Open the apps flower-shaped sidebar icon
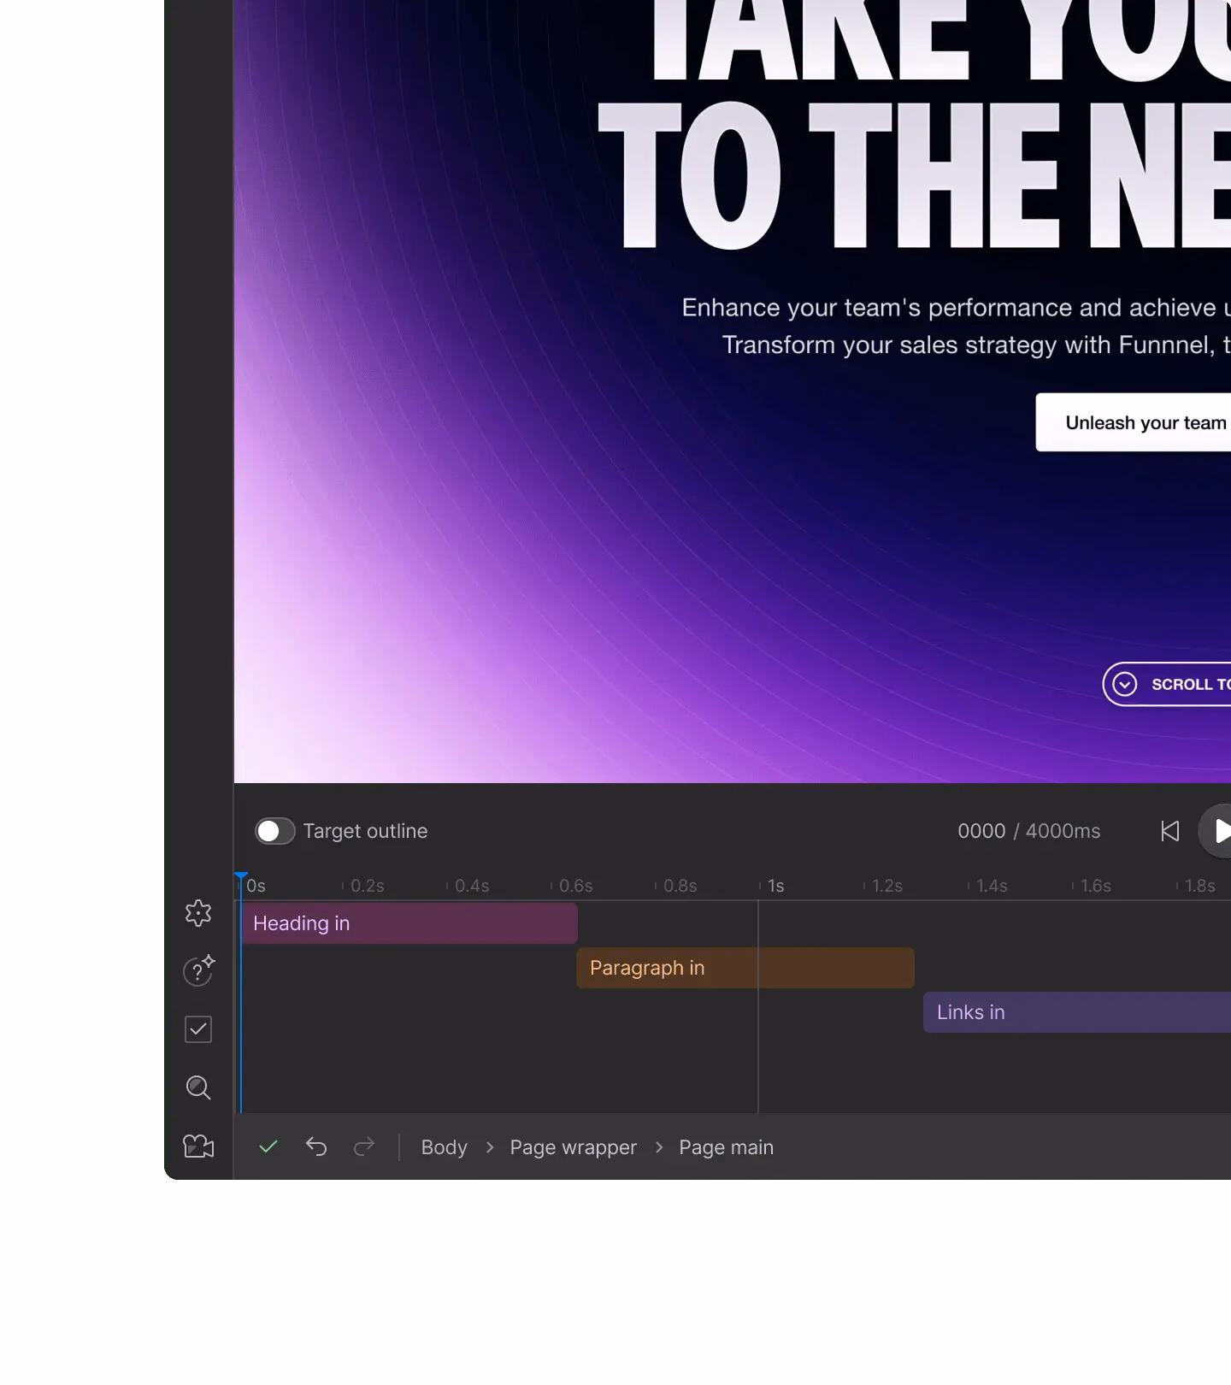The height and width of the screenshot is (1385, 1231). [198, 913]
